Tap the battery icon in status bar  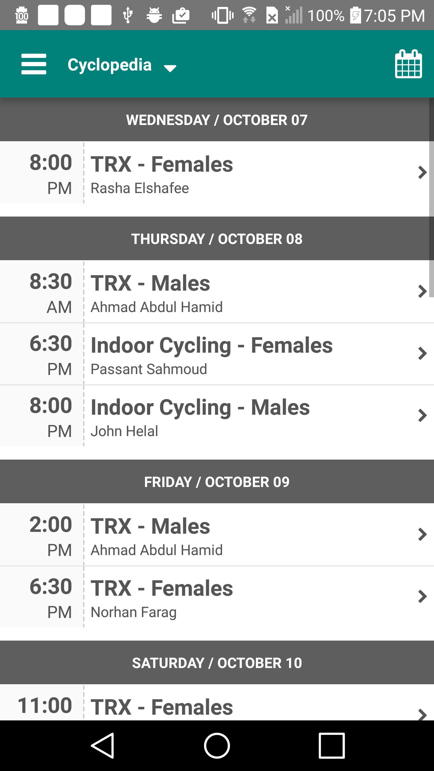click(356, 15)
